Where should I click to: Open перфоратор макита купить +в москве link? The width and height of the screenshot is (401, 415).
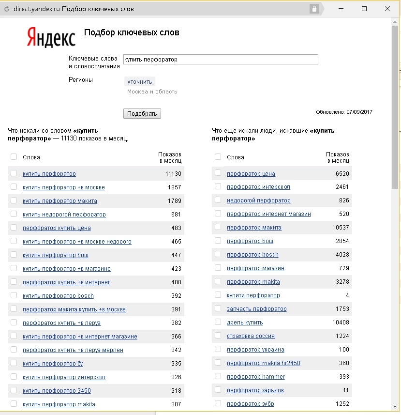pos(74,309)
